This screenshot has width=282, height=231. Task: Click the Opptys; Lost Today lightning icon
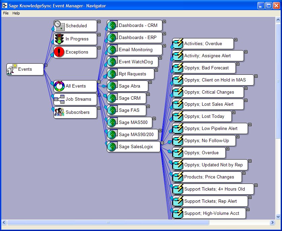178,116
